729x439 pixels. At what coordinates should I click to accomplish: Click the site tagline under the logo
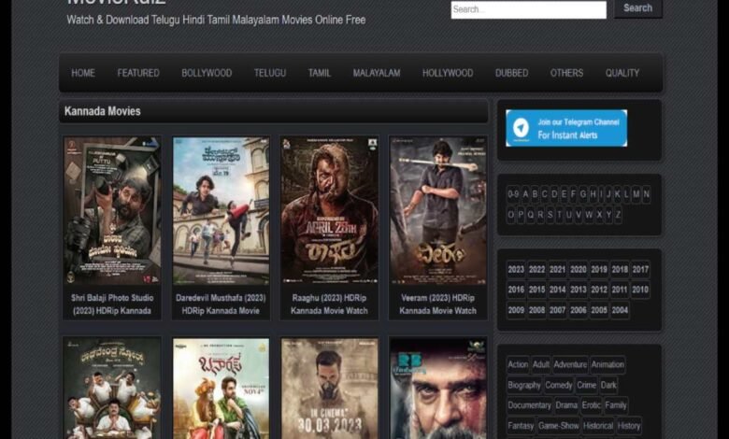216,20
